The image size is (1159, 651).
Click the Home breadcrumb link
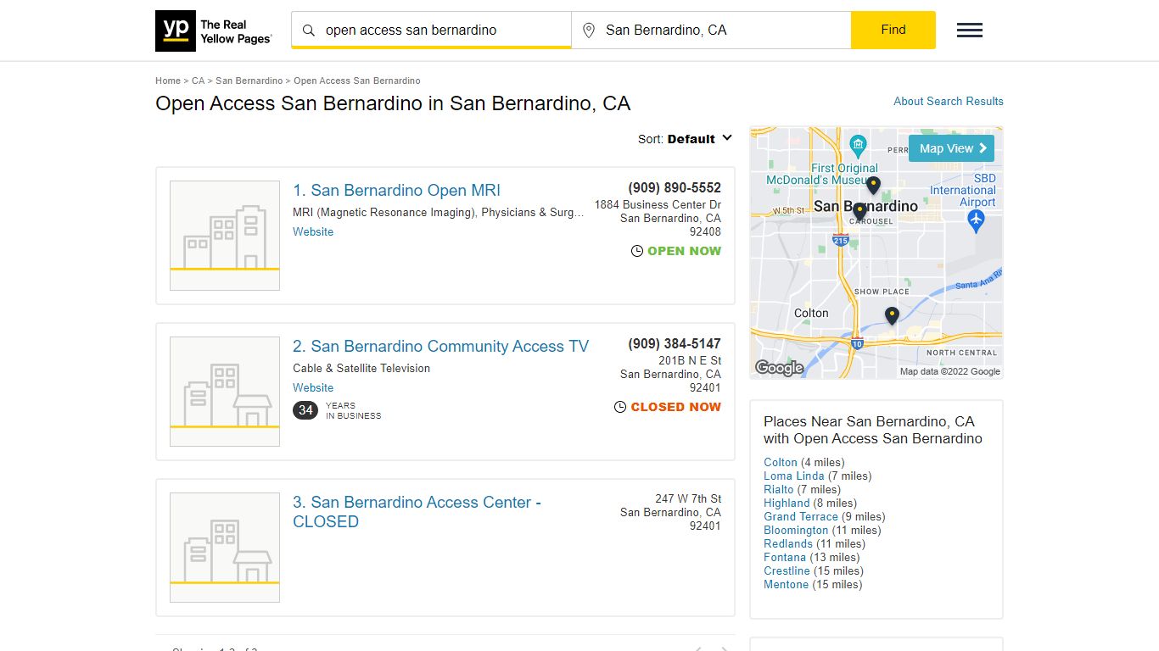coord(168,81)
